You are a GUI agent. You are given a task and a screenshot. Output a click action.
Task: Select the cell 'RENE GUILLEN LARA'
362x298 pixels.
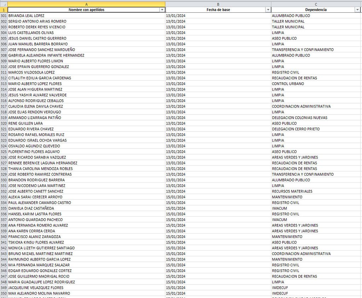coord(86,123)
